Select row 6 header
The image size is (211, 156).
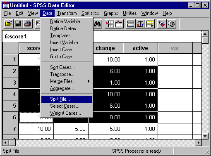coord(11,117)
